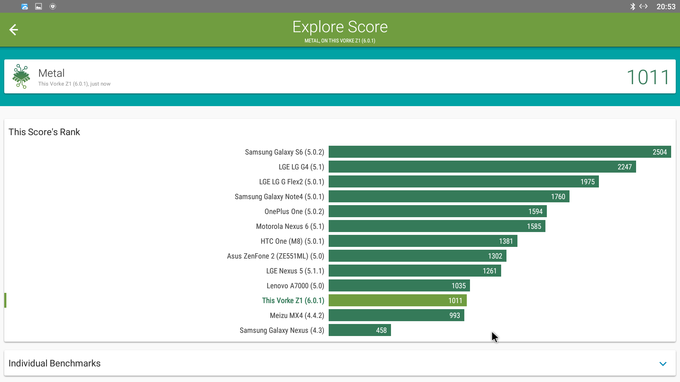Click the clock showing 20:53

point(666,6)
